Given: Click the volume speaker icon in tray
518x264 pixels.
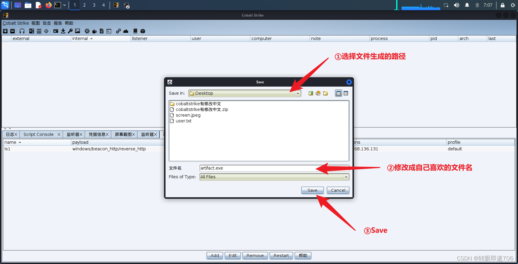Looking at the screenshot, I should (x=456, y=5).
